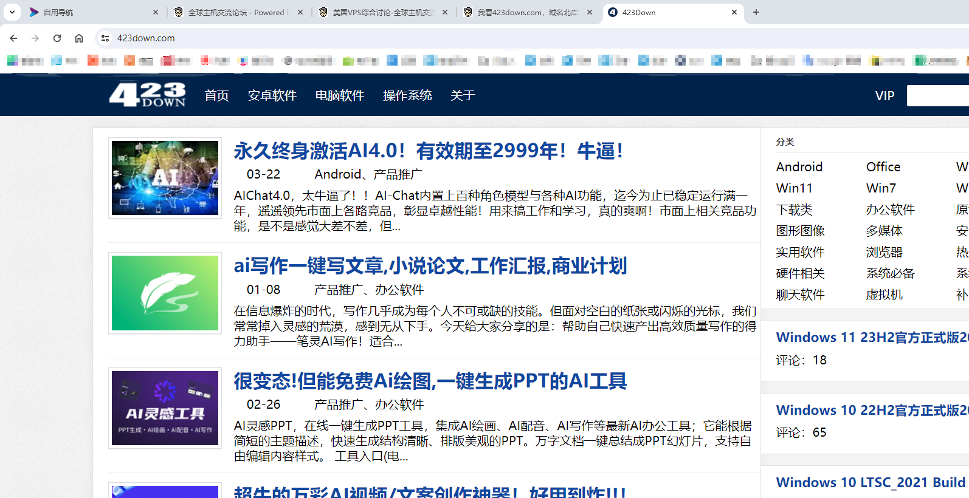
Task: Click the VIP link in header
Action: tap(885, 95)
